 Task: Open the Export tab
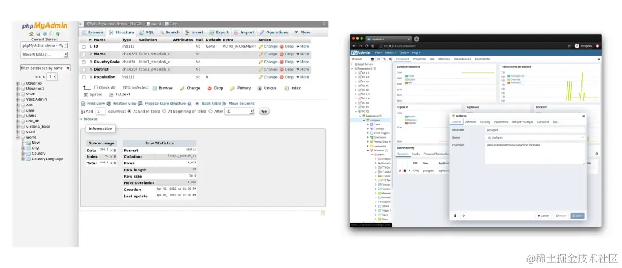tap(219, 32)
